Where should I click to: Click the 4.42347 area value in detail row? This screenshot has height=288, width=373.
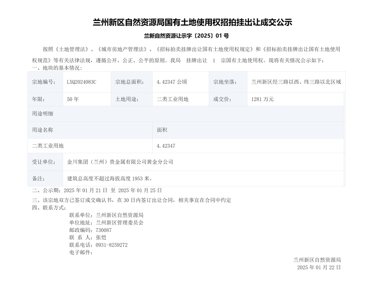(166, 146)
